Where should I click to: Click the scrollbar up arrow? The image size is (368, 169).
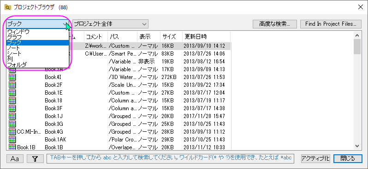[357, 35]
